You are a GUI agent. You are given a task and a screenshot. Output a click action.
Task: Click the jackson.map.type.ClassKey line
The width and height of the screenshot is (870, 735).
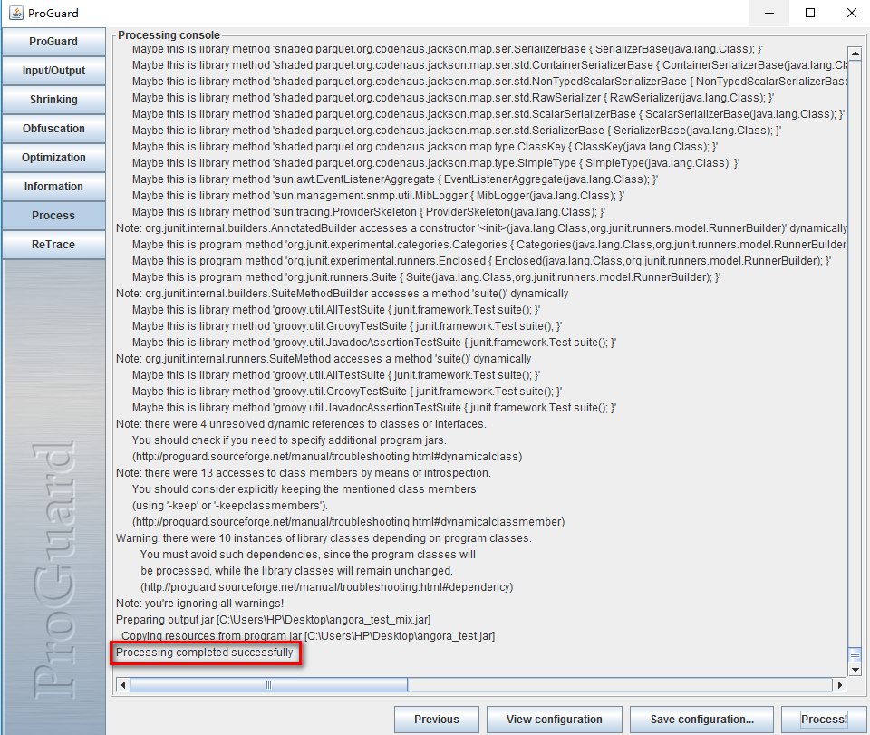425,147
